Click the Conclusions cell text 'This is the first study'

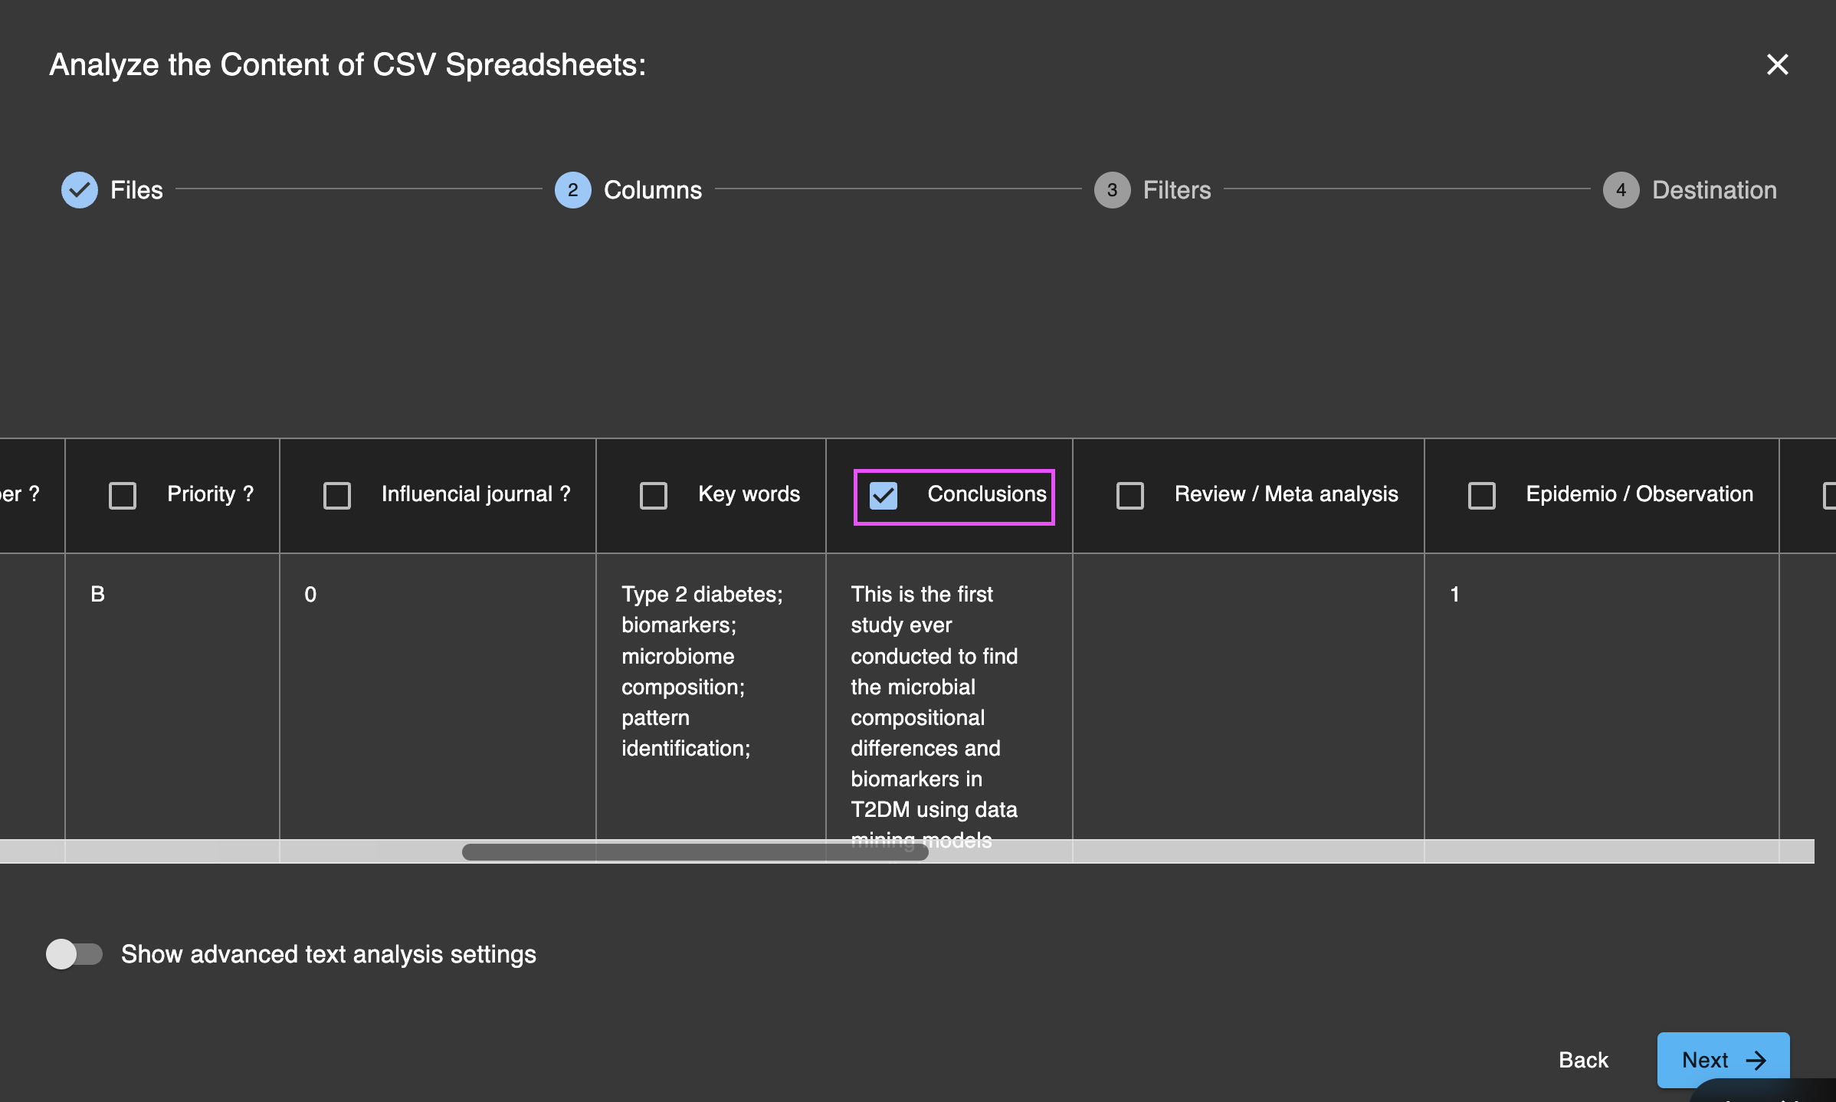pos(934,717)
